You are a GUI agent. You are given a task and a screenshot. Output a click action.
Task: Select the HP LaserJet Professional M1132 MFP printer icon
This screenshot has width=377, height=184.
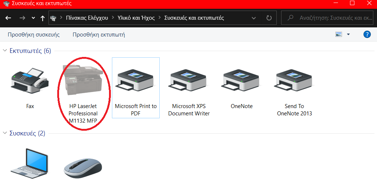83,80
